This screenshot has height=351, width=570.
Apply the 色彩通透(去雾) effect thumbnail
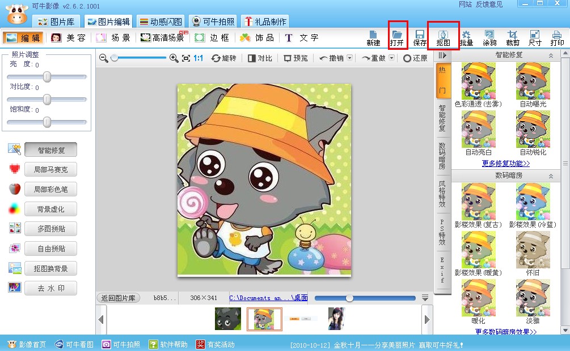(x=478, y=81)
